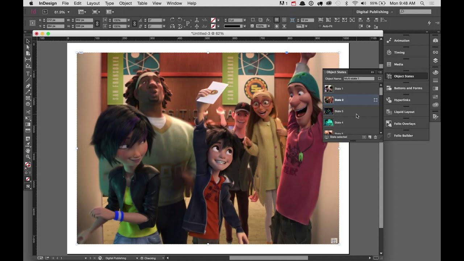Viewport: 464px width, 261px height.
Task: Select the Scissors tool
Action: [28, 112]
